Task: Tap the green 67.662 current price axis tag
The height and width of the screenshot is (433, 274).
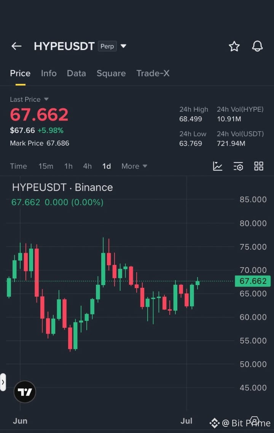Action: pos(253,281)
